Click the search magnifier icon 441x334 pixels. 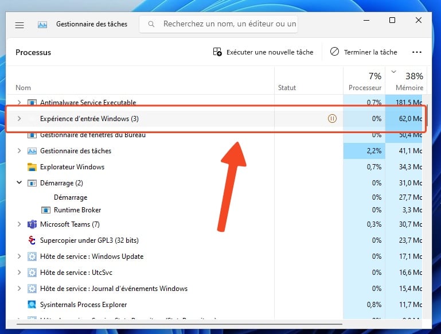151,24
